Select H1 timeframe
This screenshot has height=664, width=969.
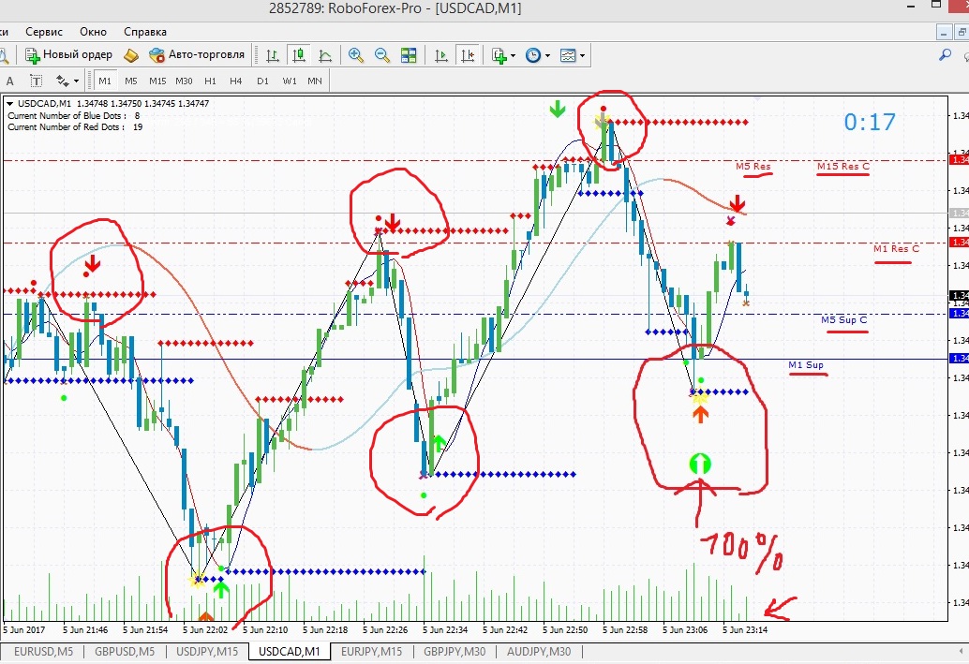[210, 81]
